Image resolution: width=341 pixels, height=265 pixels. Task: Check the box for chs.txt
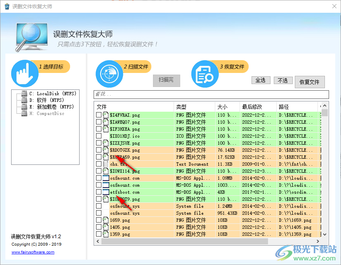[x=99, y=164]
